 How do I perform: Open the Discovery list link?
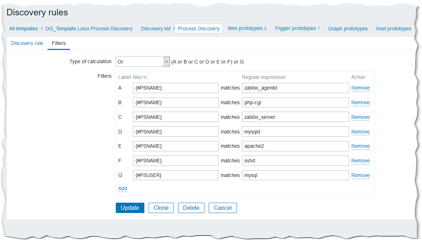[155, 29]
